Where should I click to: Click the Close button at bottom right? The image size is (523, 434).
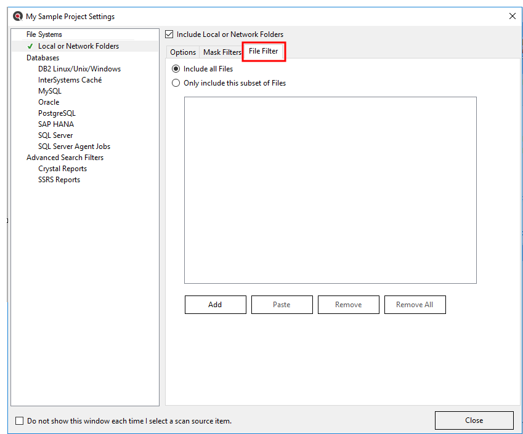click(x=474, y=420)
